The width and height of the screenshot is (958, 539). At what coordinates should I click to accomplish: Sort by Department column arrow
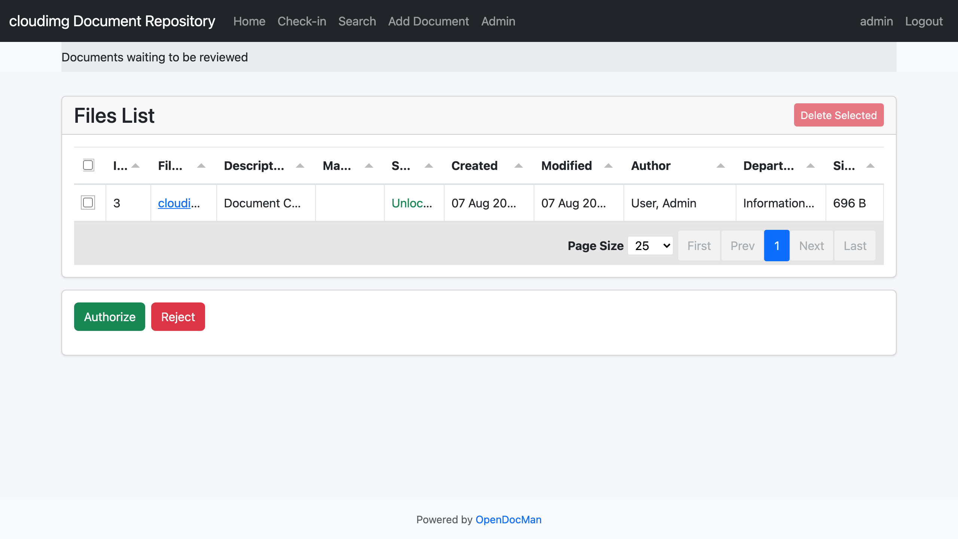[x=811, y=166]
